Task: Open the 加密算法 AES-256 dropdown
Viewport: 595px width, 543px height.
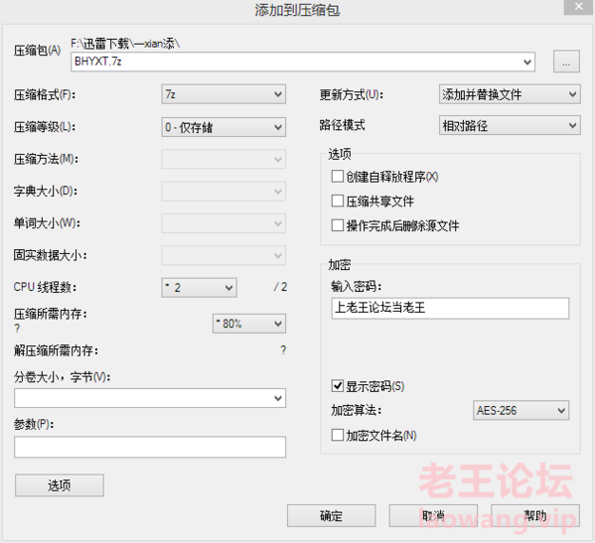Action: pos(521,410)
